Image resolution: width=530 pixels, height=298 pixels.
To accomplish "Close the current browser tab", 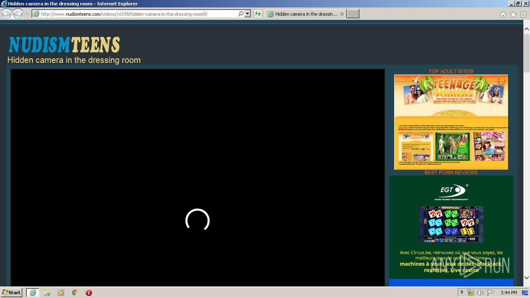I will tap(342, 14).
